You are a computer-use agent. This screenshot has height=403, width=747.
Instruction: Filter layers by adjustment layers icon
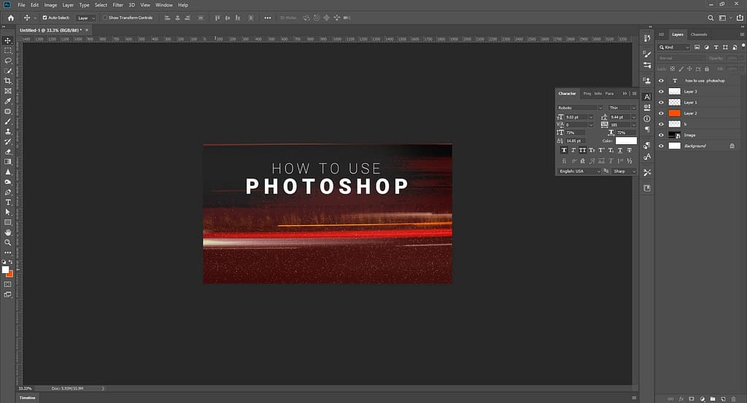click(706, 47)
